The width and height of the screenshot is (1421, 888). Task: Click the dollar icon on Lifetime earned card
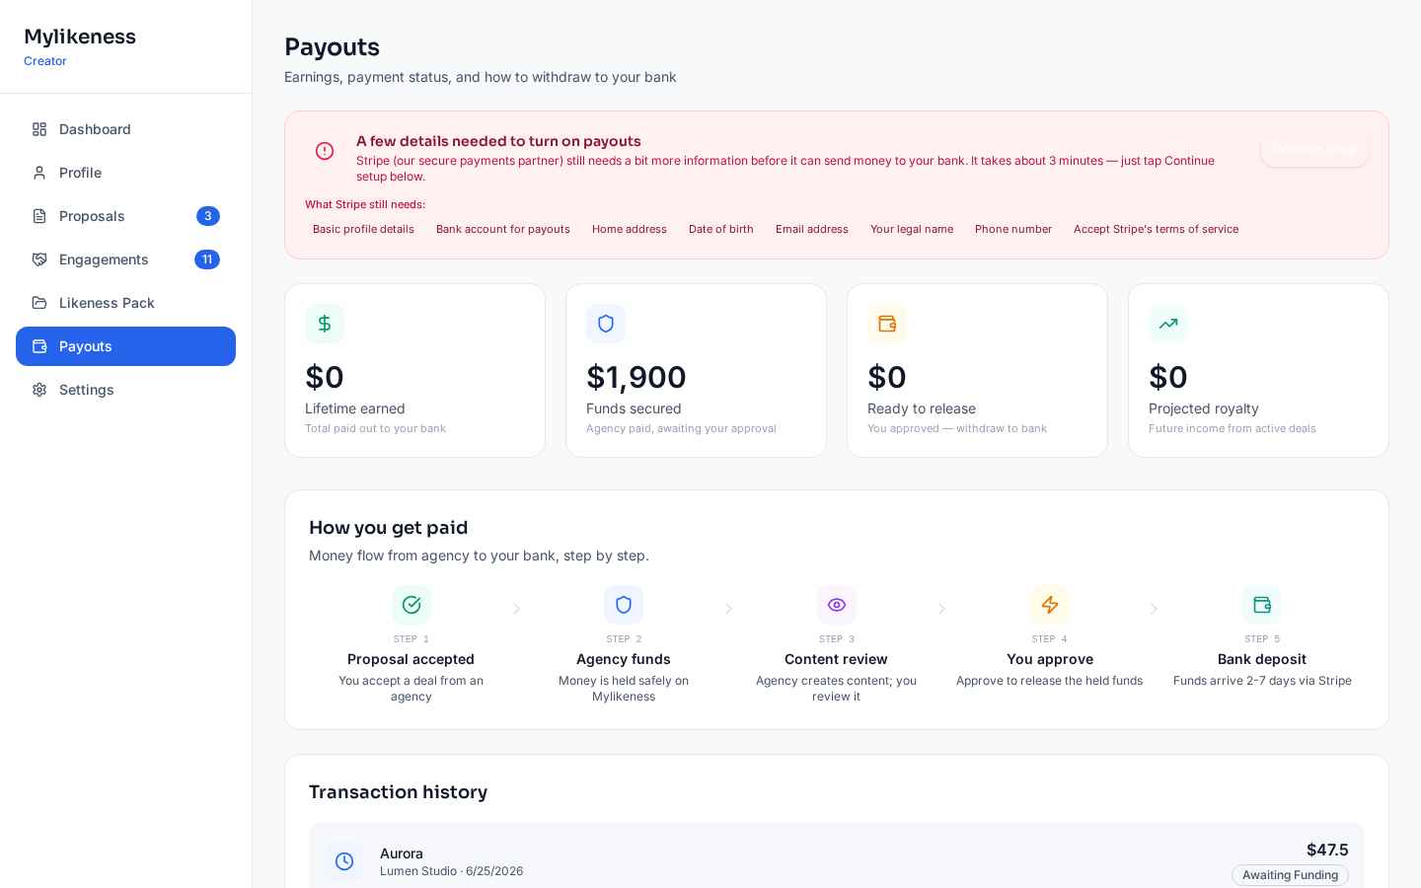tap(325, 324)
